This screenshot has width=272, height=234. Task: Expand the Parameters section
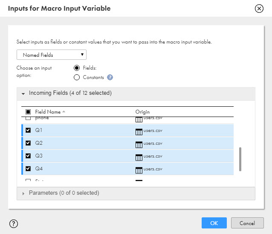click(x=23, y=193)
